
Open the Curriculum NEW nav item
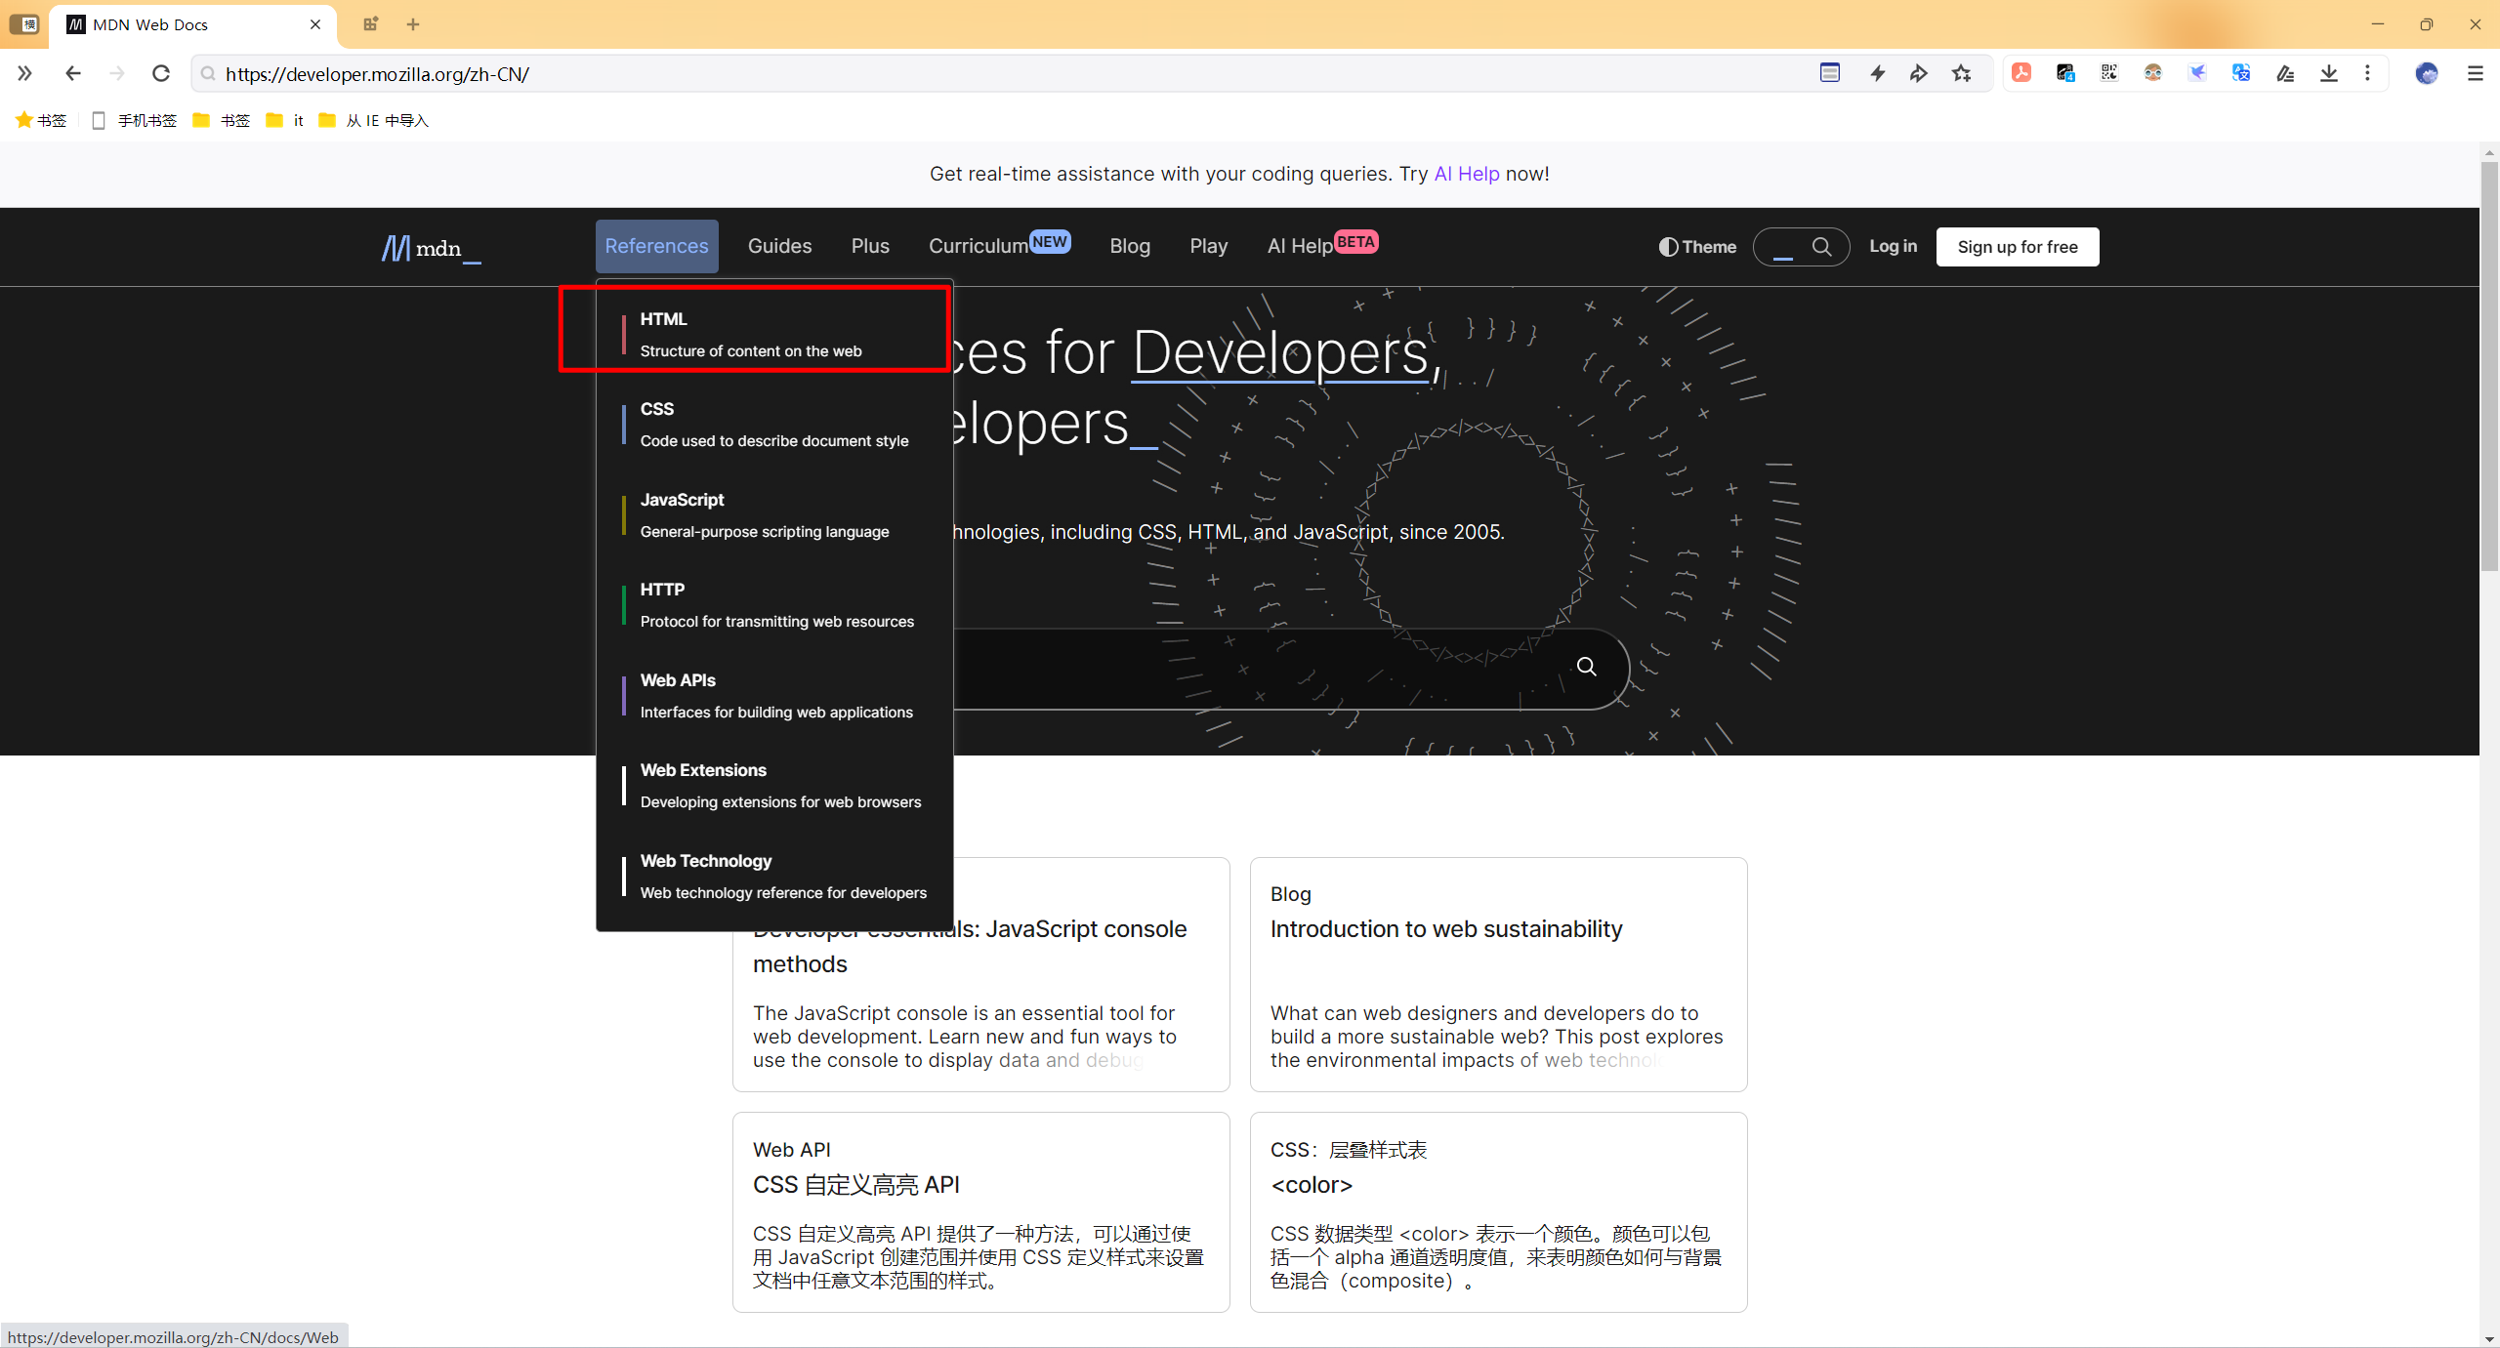pyautogui.click(x=999, y=246)
